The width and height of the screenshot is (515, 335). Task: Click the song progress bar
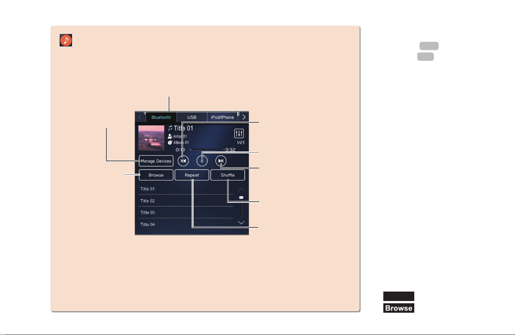click(203, 150)
